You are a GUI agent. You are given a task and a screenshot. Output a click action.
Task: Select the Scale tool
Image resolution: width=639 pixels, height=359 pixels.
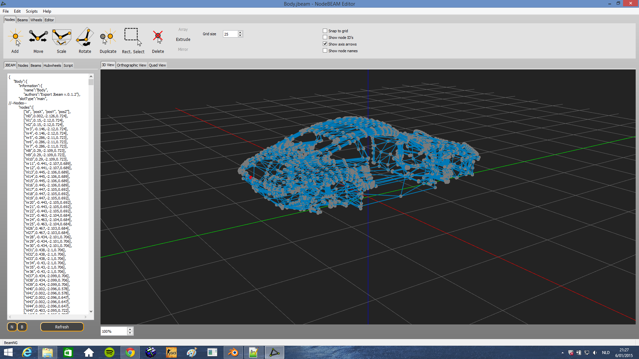[x=62, y=41]
